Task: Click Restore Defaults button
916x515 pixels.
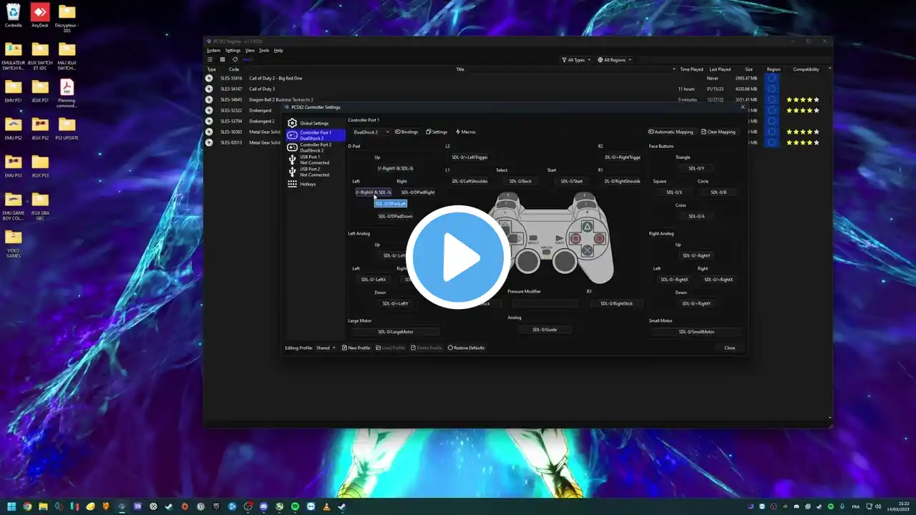Action: coord(466,348)
